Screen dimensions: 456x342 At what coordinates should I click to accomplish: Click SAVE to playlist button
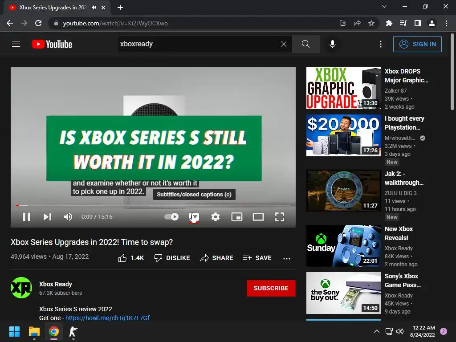point(257,258)
